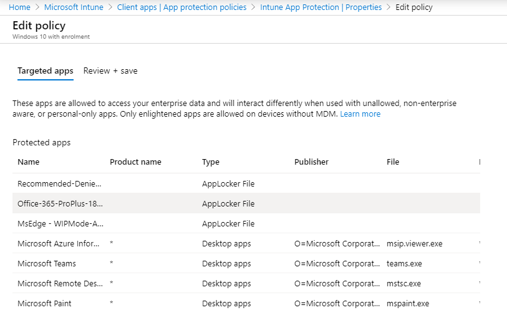This screenshot has height=310, width=507.
Task: Select the MsEdge - WIPMode app row
Action: pyautogui.click(x=60, y=224)
